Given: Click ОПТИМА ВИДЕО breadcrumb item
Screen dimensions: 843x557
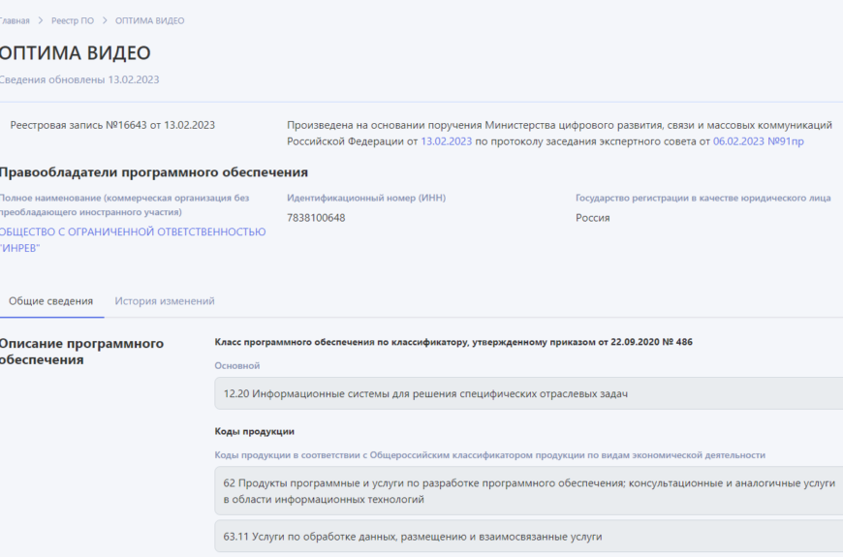Looking at the screenshot, I should pos(149,20).
